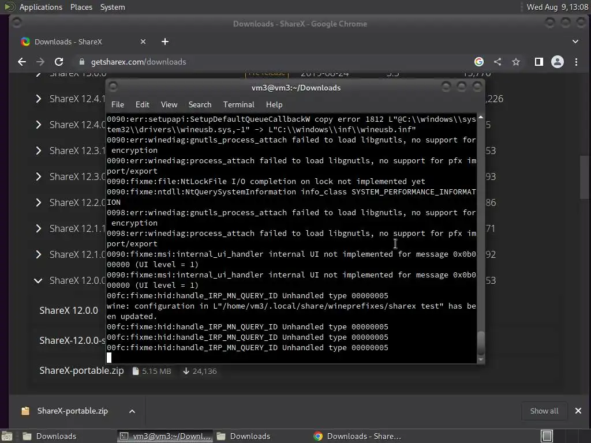Screen dimensions: 591x443
Task: Open terminal View menu
Action: [x=169, y=105]
